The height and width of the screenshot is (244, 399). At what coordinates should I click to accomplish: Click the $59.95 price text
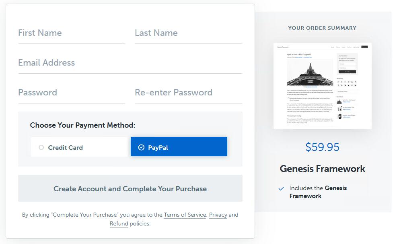[322, 147]
